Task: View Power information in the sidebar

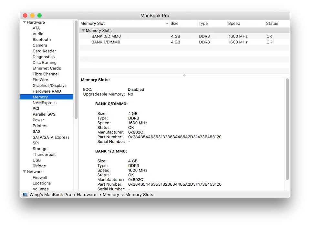Action: coord(38,120)
